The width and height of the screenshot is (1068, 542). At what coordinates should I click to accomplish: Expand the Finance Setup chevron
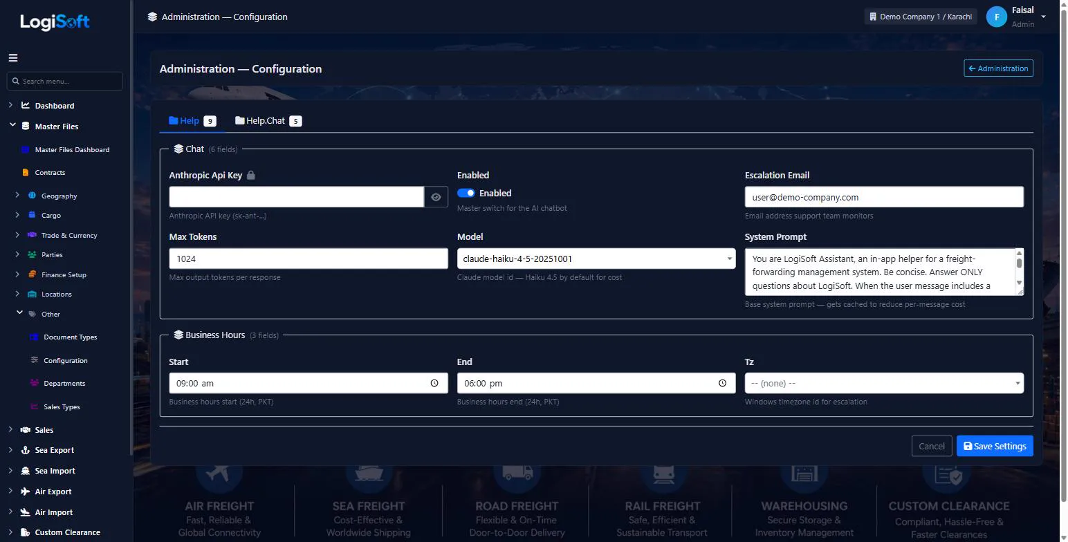(x=17, y=274)
